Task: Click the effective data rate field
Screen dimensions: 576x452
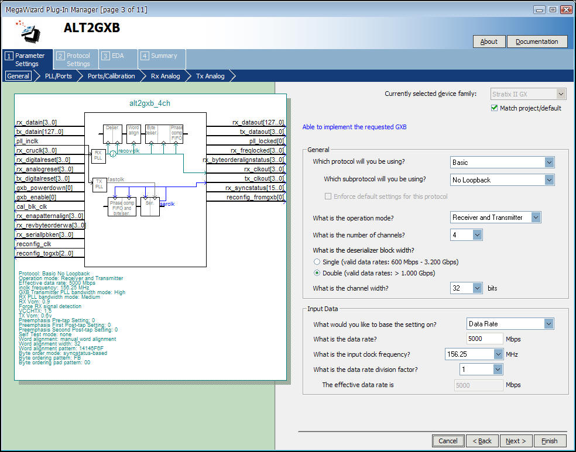Action: 478,385
